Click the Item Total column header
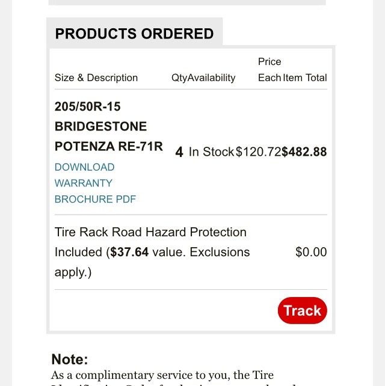 305,78
